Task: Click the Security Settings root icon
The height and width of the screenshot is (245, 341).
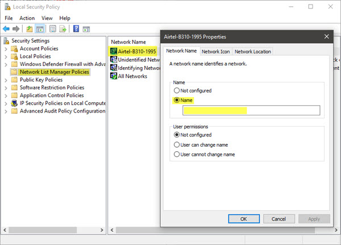Action: coord(6,41)
